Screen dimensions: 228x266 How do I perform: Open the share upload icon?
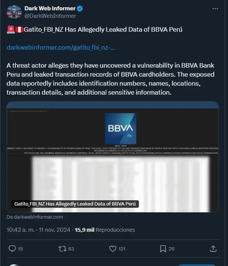pos(213,249)
